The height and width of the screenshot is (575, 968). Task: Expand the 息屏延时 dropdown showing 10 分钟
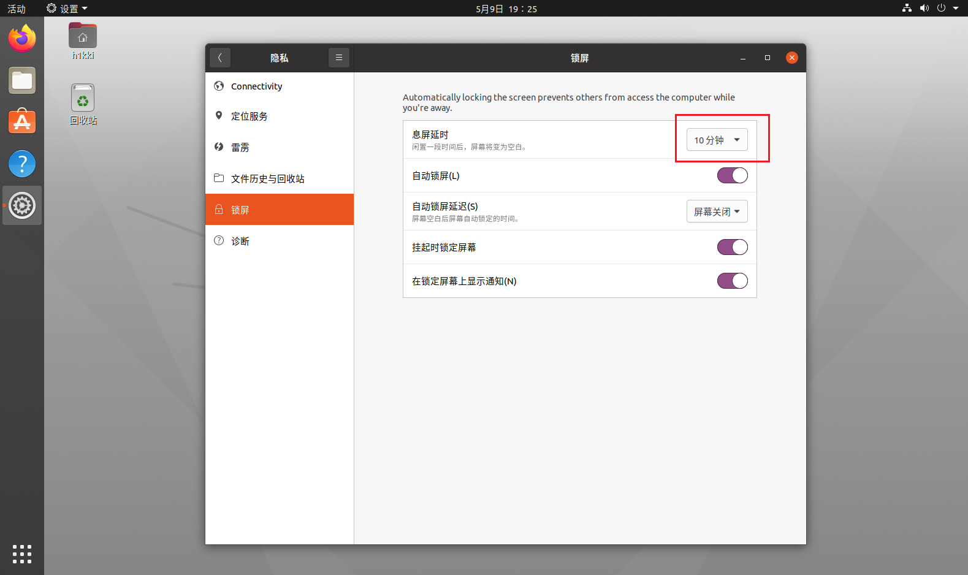click(717, 140)
